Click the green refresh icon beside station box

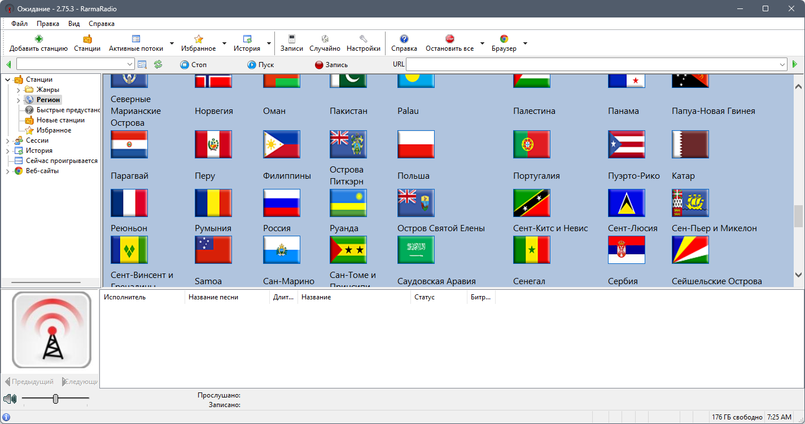pos(158,64)
